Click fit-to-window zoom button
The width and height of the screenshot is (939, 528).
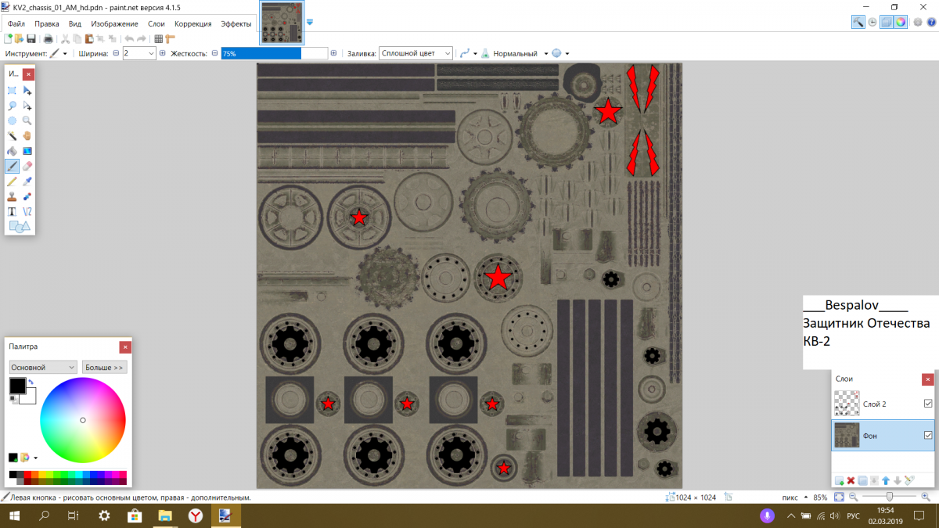(x=839, y=497)
